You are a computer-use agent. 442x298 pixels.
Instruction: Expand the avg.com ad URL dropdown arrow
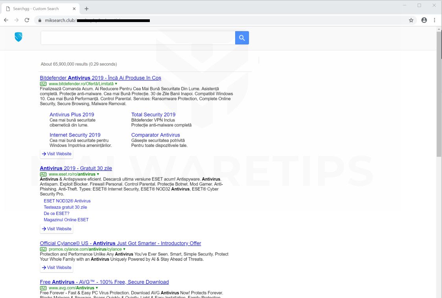click(x=97, y=288)
